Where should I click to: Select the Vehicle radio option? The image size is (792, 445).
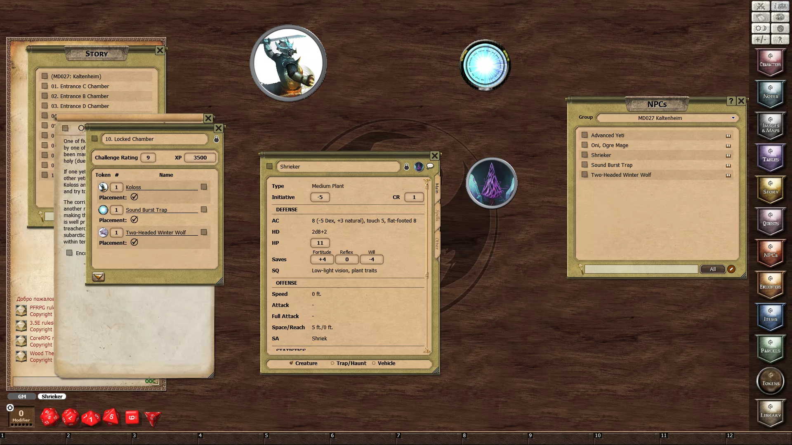click(374, 363)
